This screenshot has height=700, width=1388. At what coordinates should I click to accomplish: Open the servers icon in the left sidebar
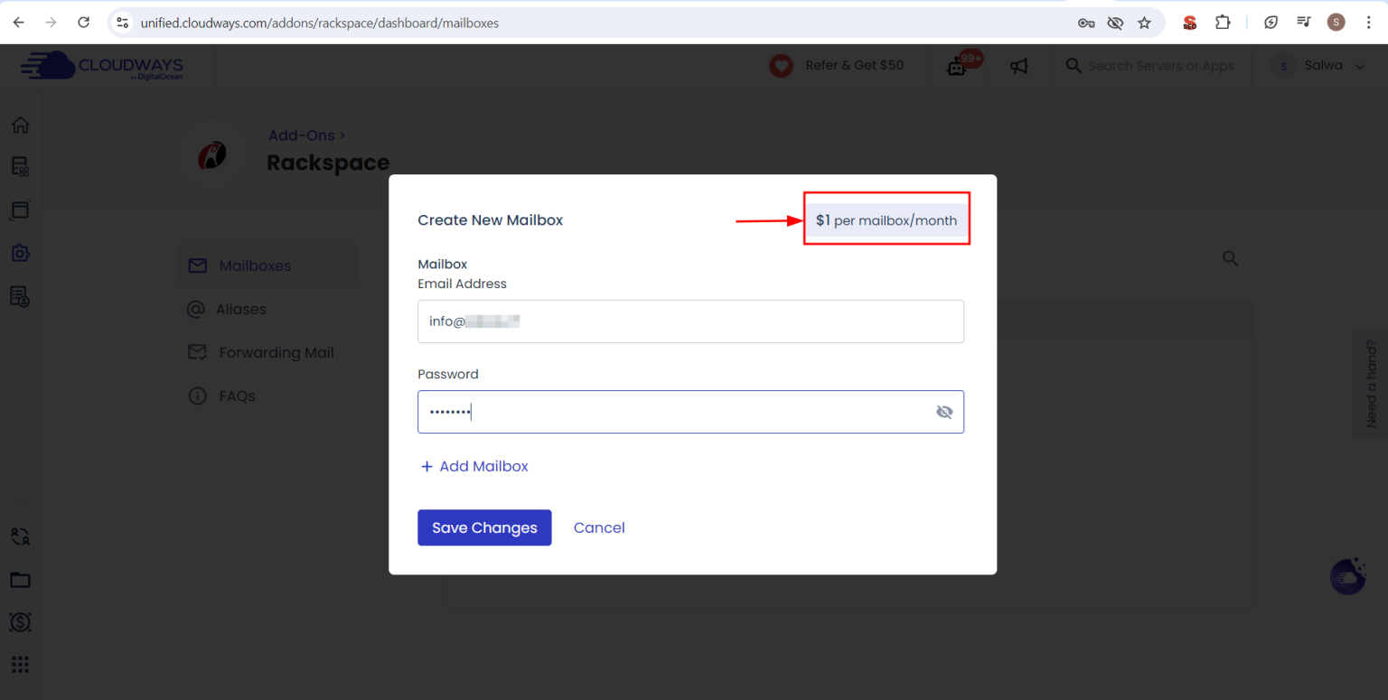[20, 166]
